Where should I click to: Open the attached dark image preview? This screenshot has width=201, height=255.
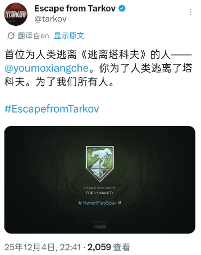pyautogui.click(x=100, y=180)
